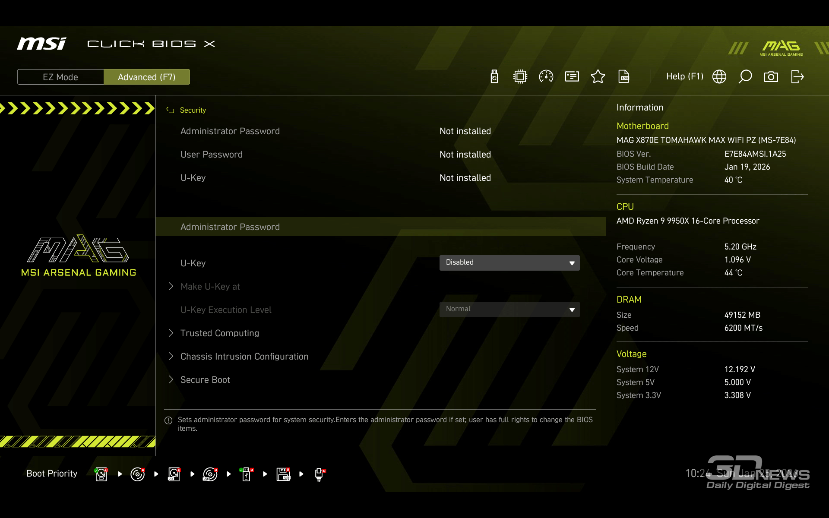Open the speedometer performance icon
This screenshot has height=518, width=829.
[546, 77]
